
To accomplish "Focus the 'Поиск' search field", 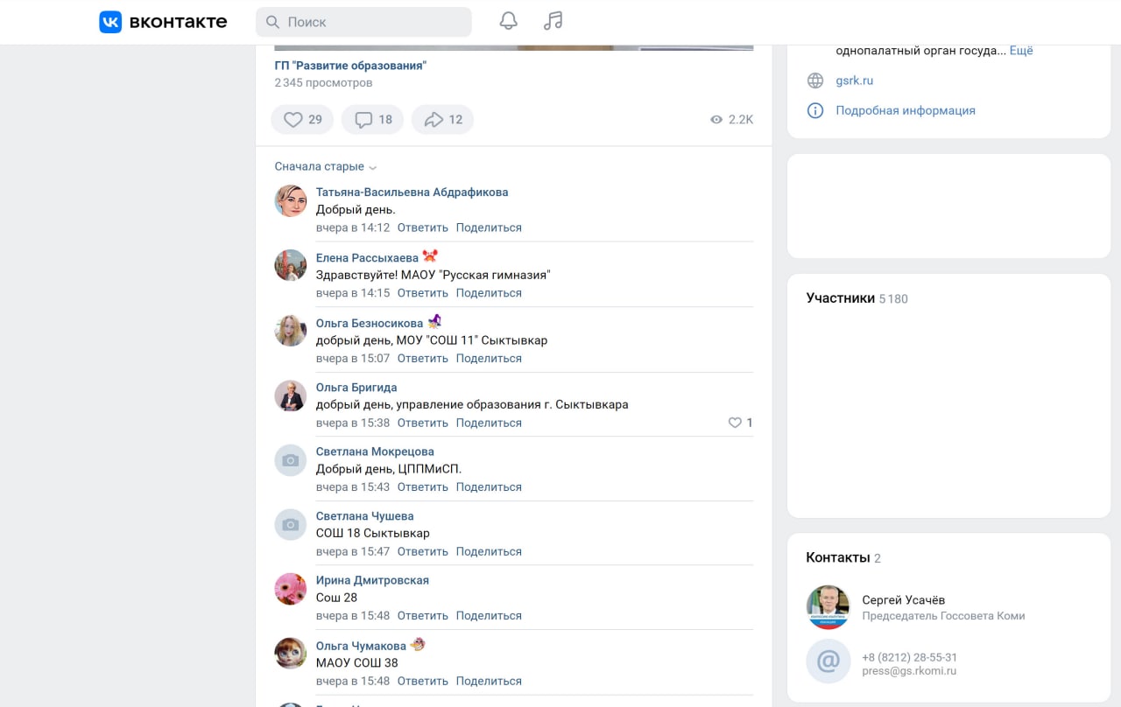I will pyautogui.click(x=363, y=22).
